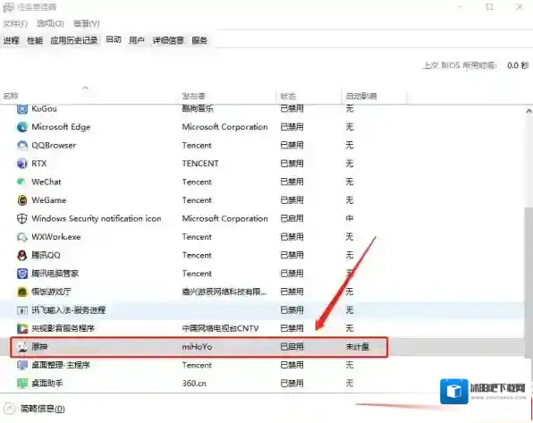
Task: Click the 未计量 impact cell of 原神
Action: [x=357, y=347]
